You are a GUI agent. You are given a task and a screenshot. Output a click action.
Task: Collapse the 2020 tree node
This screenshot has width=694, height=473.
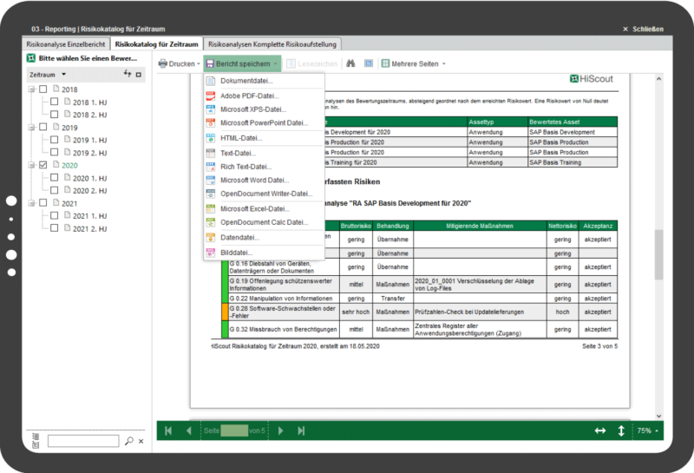click(31, 165)
